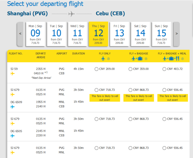Click the plane and suitcase icon under Fly + Baggage

click(137, 58)
